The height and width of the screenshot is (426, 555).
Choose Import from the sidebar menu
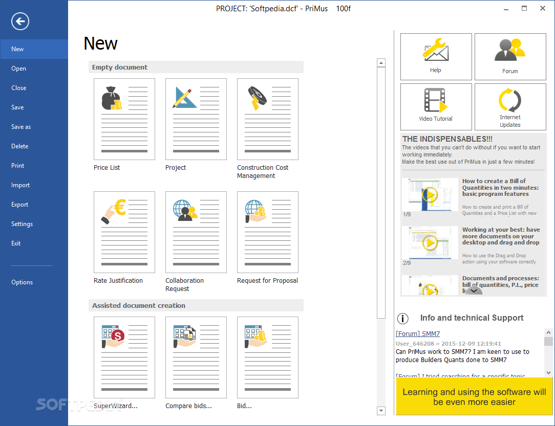pyautogui.click(x=34, y=185)
